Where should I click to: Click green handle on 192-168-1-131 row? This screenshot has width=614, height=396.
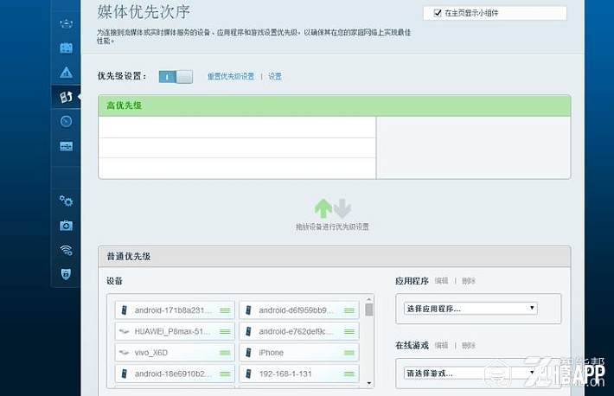[x=349, y=374]
